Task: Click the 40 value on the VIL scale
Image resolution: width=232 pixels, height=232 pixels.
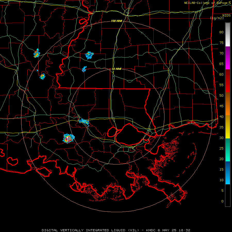Action: [x=221, y=117]
